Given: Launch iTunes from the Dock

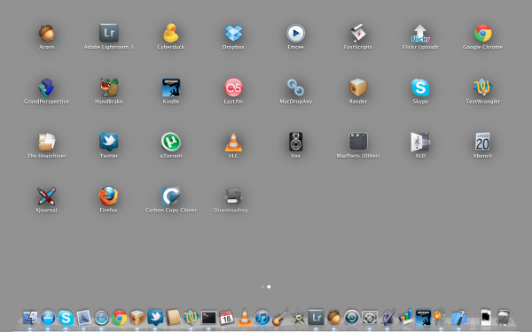Looking at the screenshot, I should (262, 318).
